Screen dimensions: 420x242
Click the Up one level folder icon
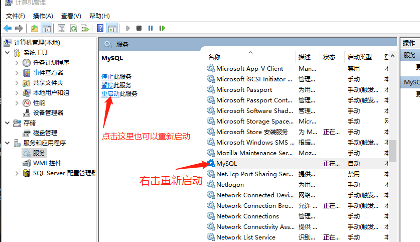tap(35, 28)
